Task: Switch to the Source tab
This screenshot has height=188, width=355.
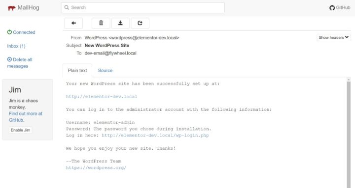Action: click(105, 70)
